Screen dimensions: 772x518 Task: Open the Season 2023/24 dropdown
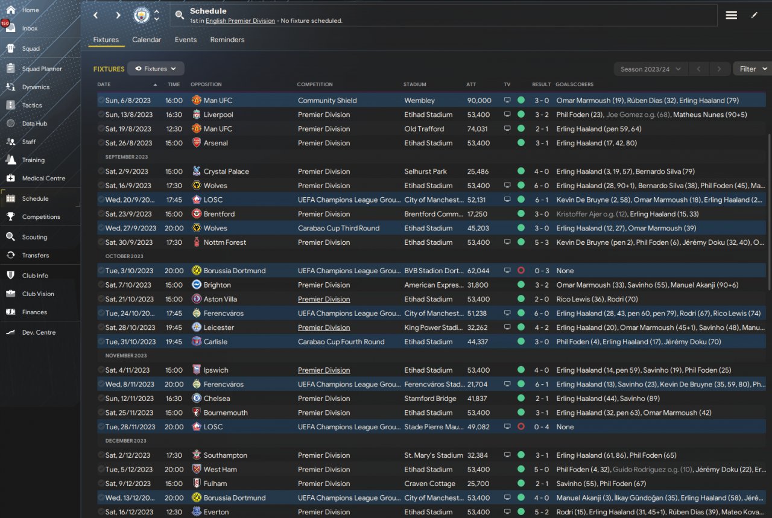(651, 69)
